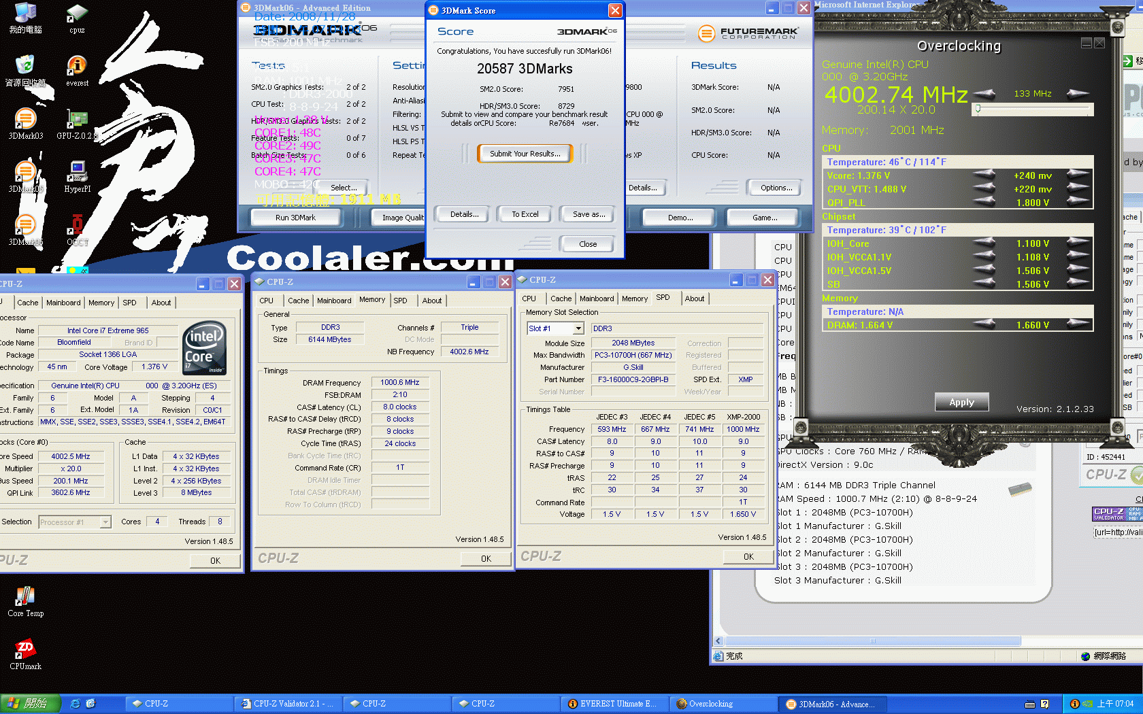Click Submit Your Results button
This screenshot has width=1143, height=714.
[525, 154]
